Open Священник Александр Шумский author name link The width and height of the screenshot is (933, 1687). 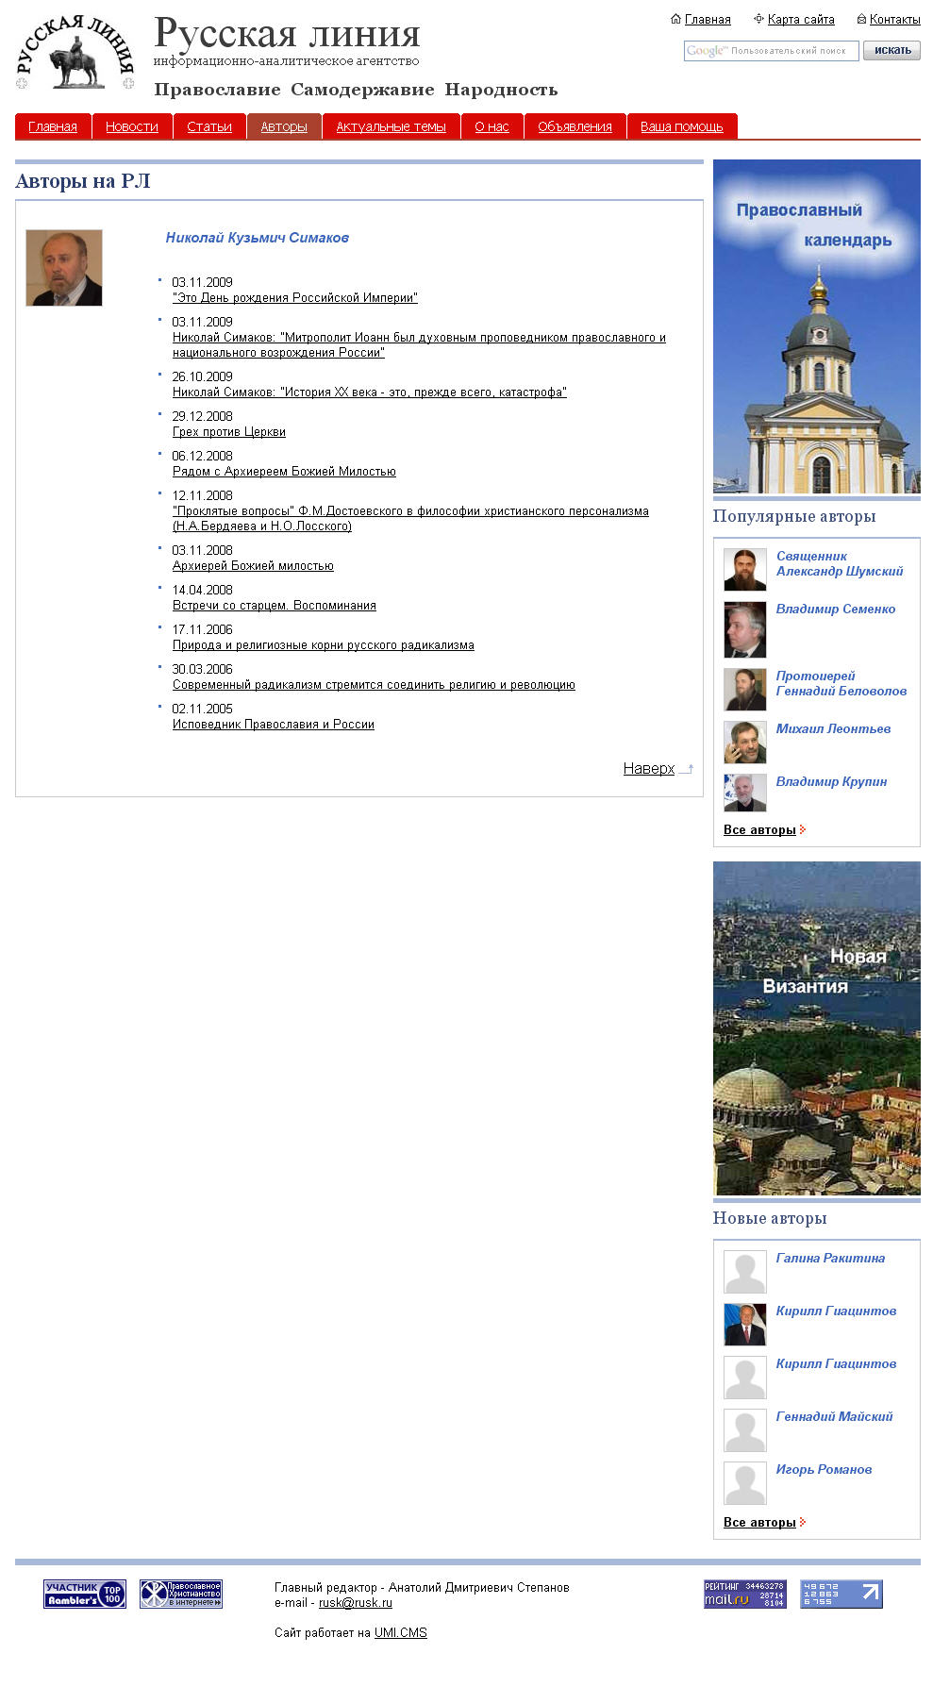click(x=840, y=564)
